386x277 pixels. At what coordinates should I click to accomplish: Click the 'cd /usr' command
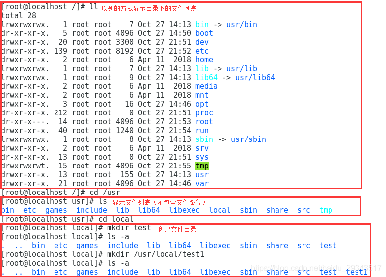(x=105, y=193)
